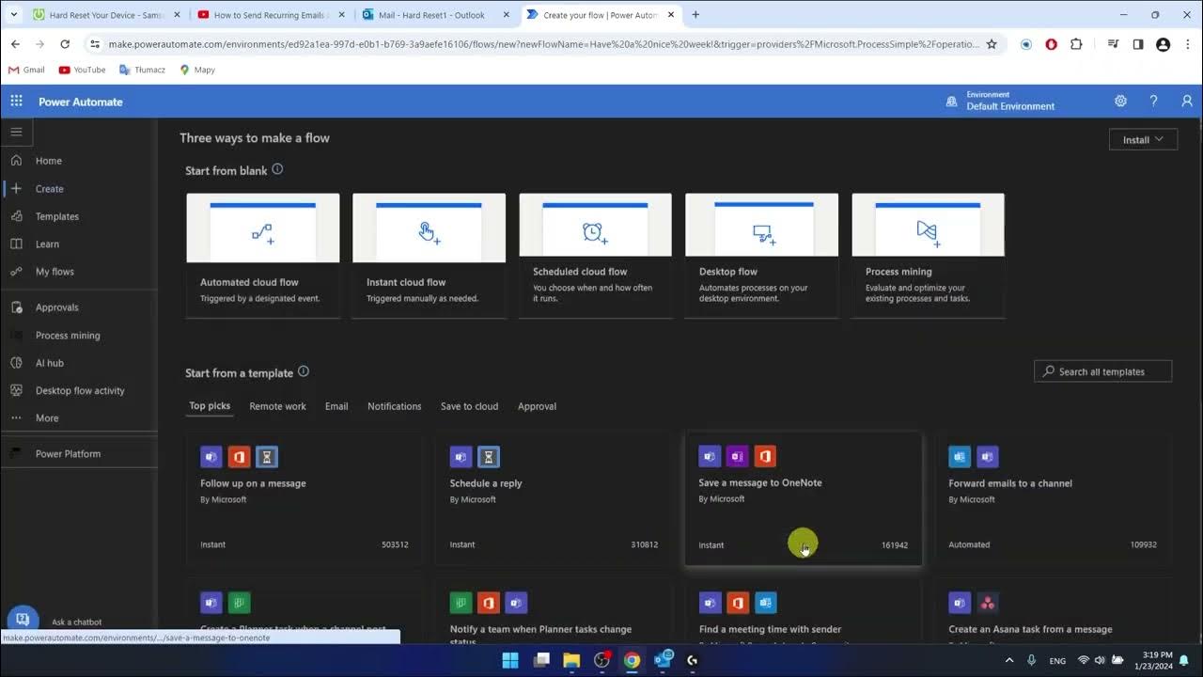Select the Top picks tab
The height and width of the screenshot is (677, 1203).
pos(210,406)
